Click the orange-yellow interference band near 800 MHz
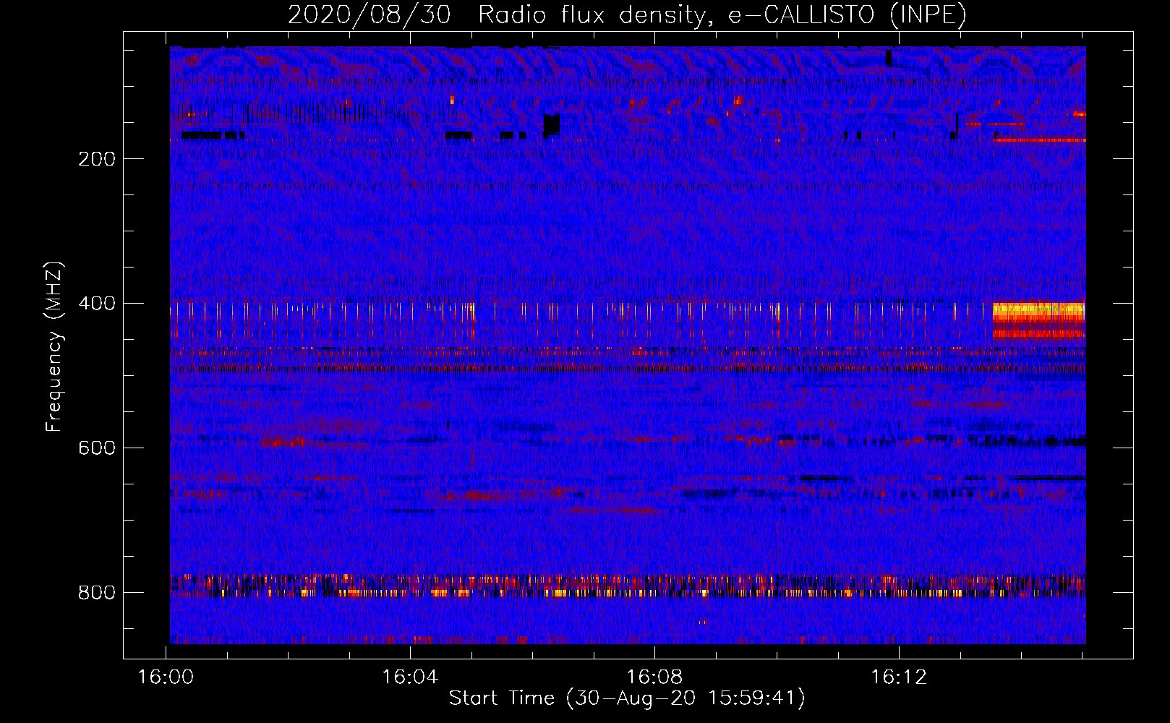The height and width of the screenshot is (723, 1170). [x=628, y=586]
